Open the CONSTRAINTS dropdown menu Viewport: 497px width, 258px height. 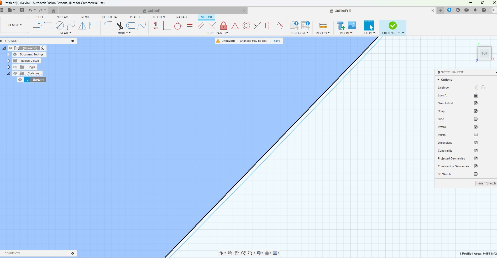(217, 33)
